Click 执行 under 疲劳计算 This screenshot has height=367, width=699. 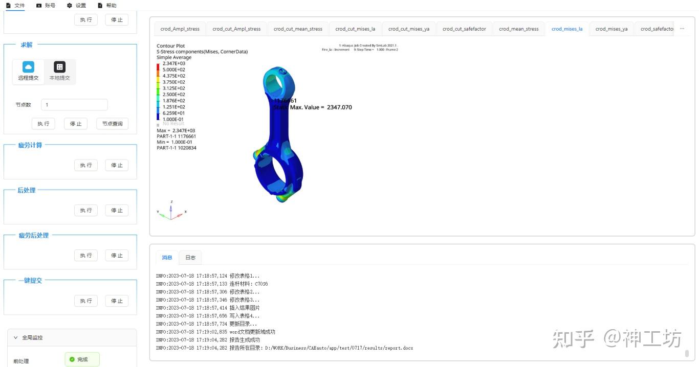point(86,165)
